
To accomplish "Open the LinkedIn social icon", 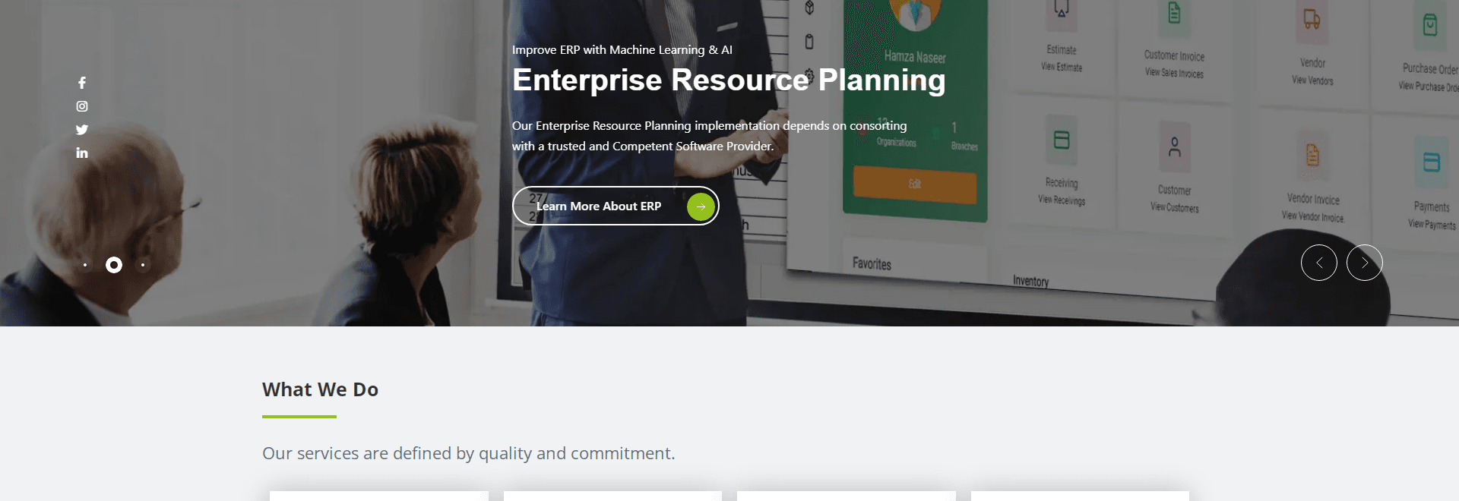I will pos(82,153).
